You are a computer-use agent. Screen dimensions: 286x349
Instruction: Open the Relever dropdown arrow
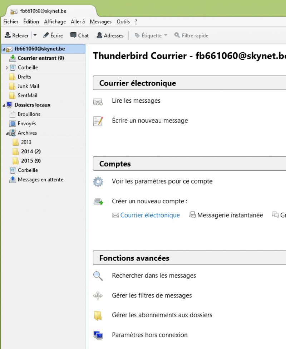35,35
